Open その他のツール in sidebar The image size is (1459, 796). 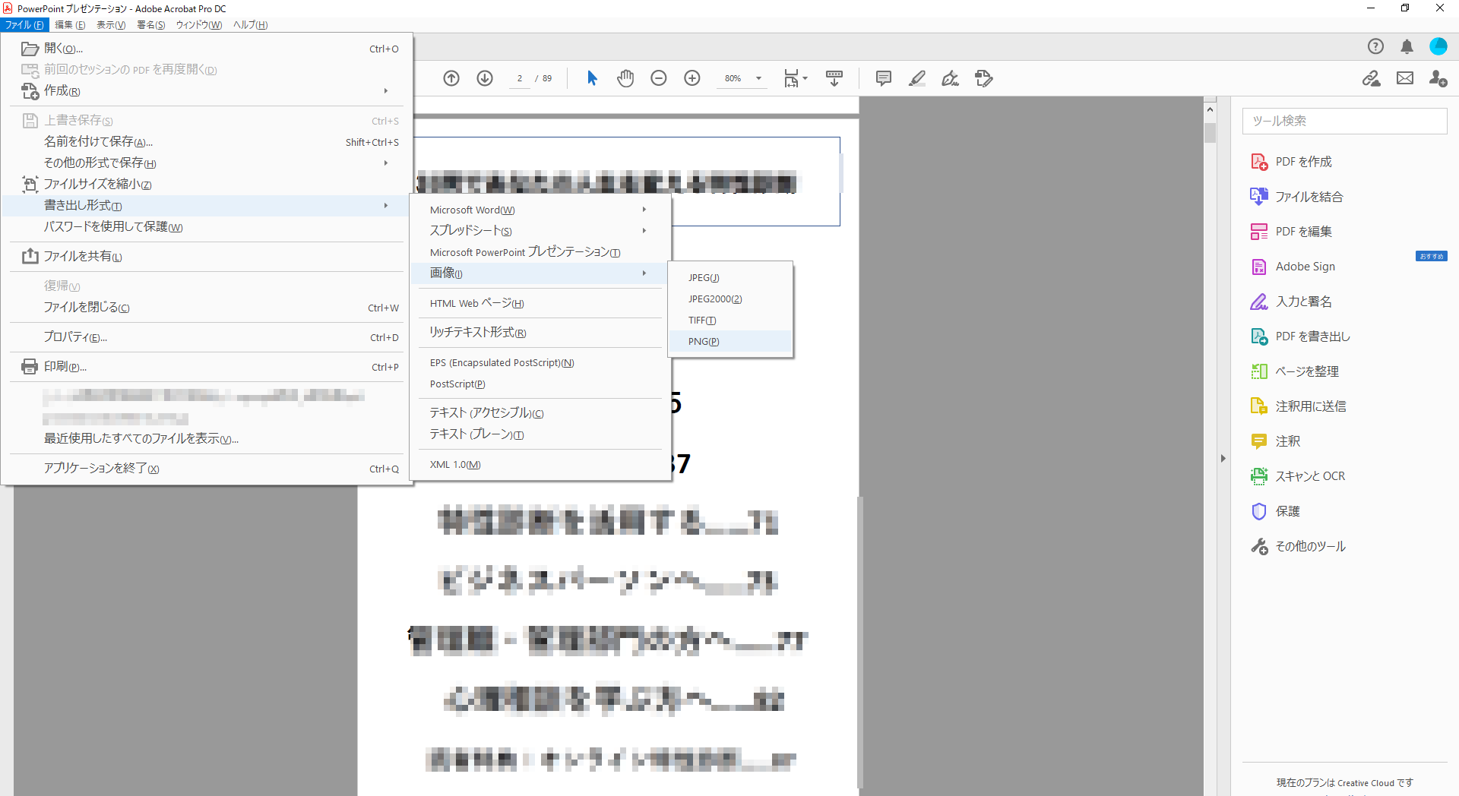(x=1298, y=546)
